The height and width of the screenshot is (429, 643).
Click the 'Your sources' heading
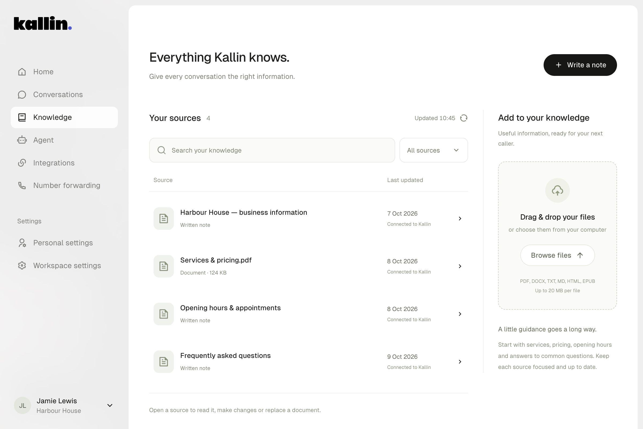[x=175, y=118]
